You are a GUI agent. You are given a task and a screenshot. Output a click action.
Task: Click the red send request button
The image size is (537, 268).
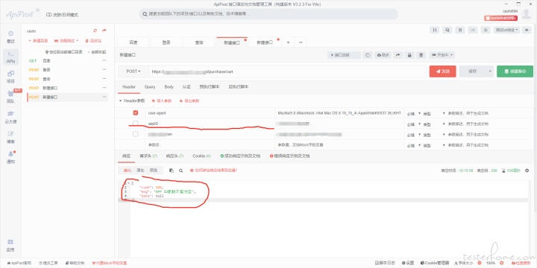[x=442, y=71]
